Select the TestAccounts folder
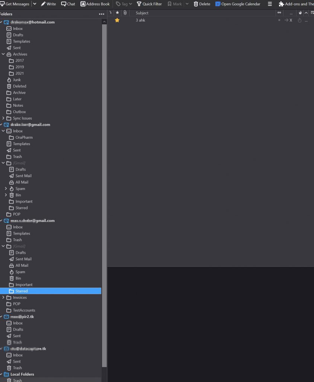The image size is (314, 382). 24,310
